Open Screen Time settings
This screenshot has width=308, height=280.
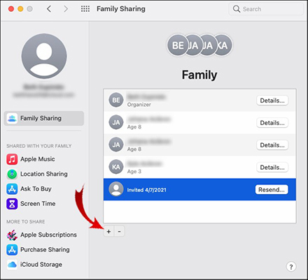click(x=31, y=204)
